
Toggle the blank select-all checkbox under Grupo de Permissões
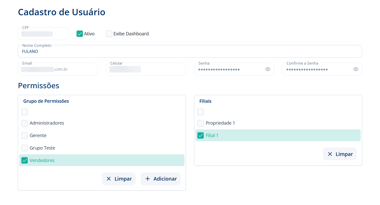click(x=24, y=112)
